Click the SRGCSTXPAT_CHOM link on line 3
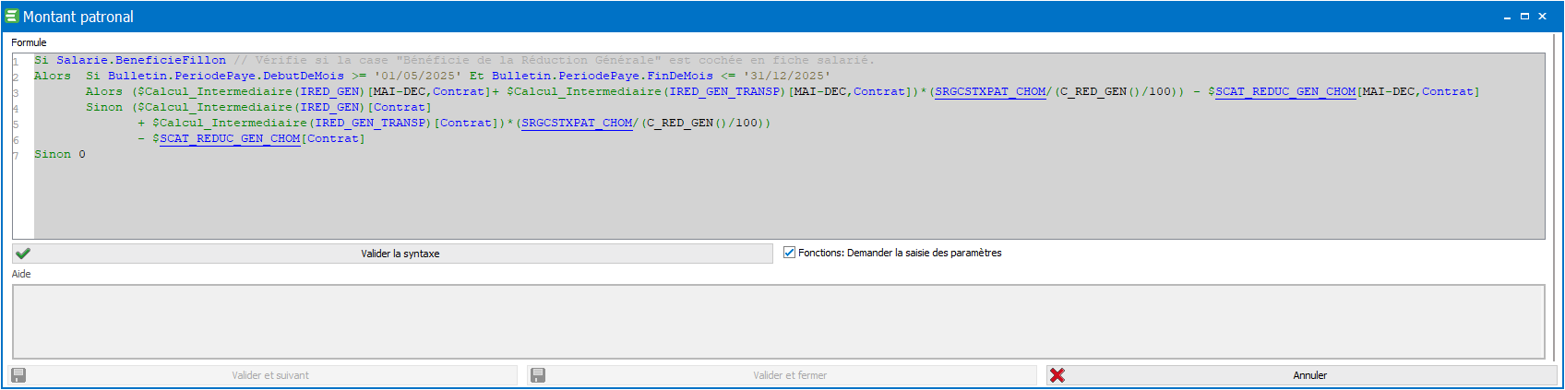The width and height of the screenshot is (1565, 390). (x=990, y=91)
